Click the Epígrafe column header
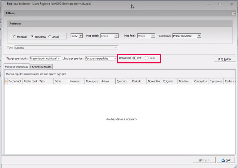The height and width of the screenshot is (168, 238). click(x=170, y=81)
